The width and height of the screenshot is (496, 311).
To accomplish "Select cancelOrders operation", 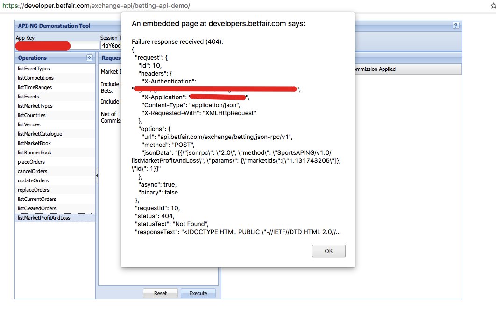I will pos(55,171).
